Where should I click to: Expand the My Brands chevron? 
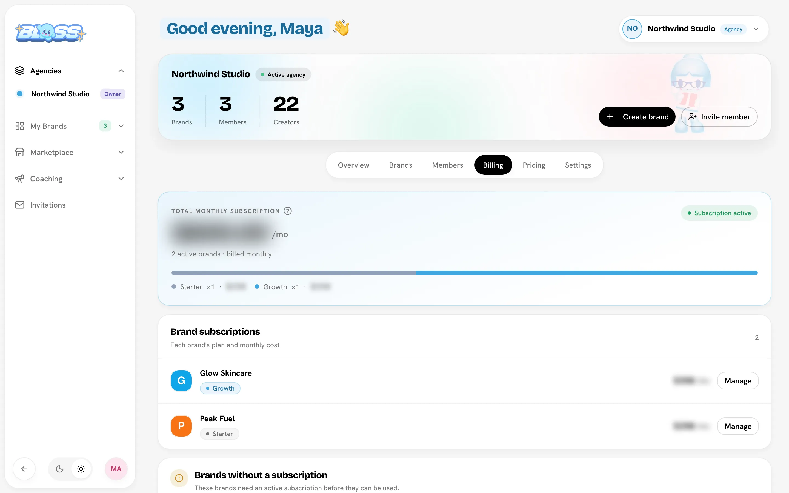click(121, 126)
